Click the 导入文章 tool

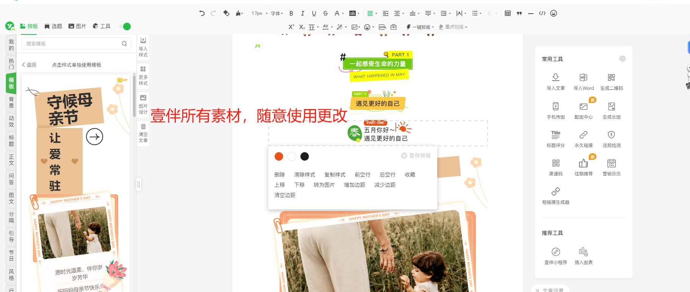click(x=555, y=82)
